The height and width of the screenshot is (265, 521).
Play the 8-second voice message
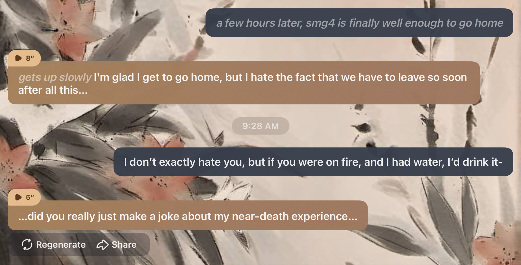tap(19, 58)
